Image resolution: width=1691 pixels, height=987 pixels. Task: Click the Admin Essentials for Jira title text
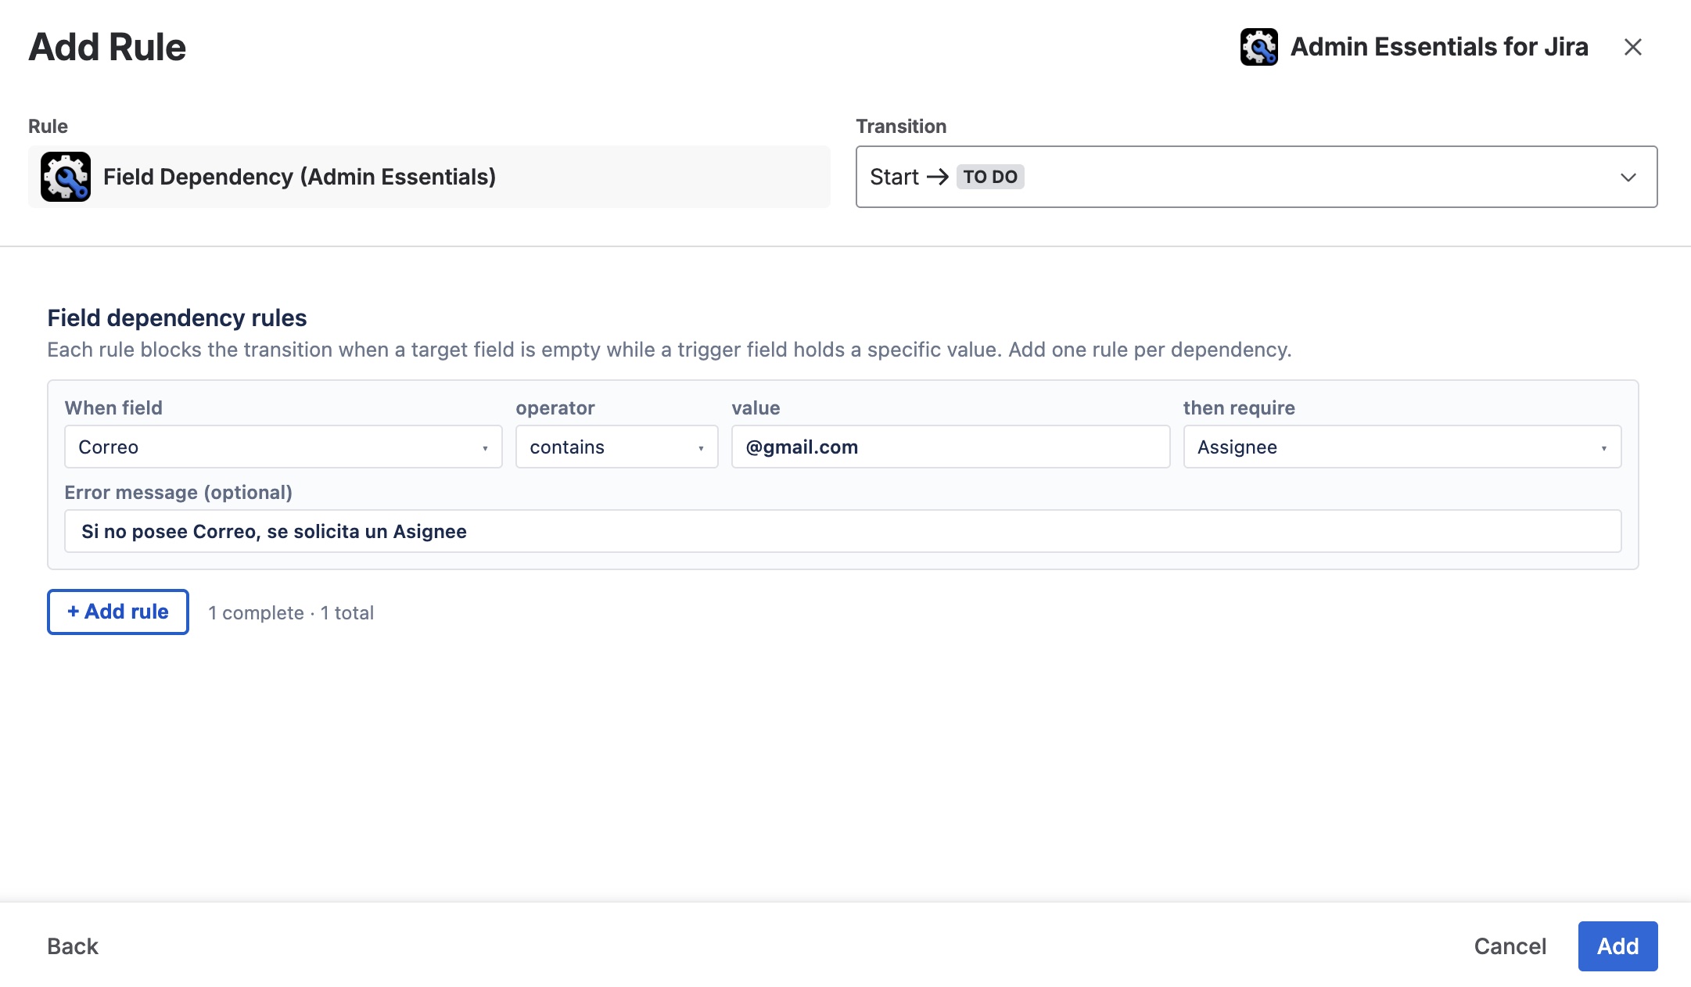(x=1439, y=47)
